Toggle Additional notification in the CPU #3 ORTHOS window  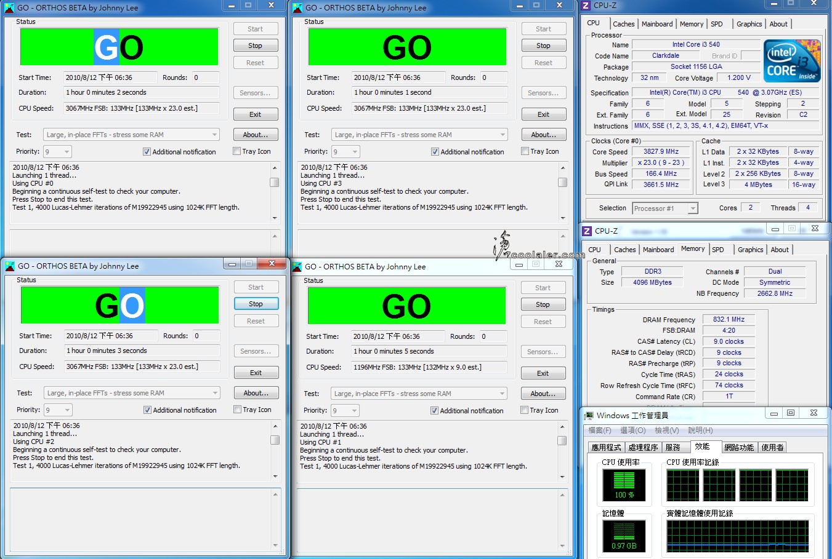435,152
